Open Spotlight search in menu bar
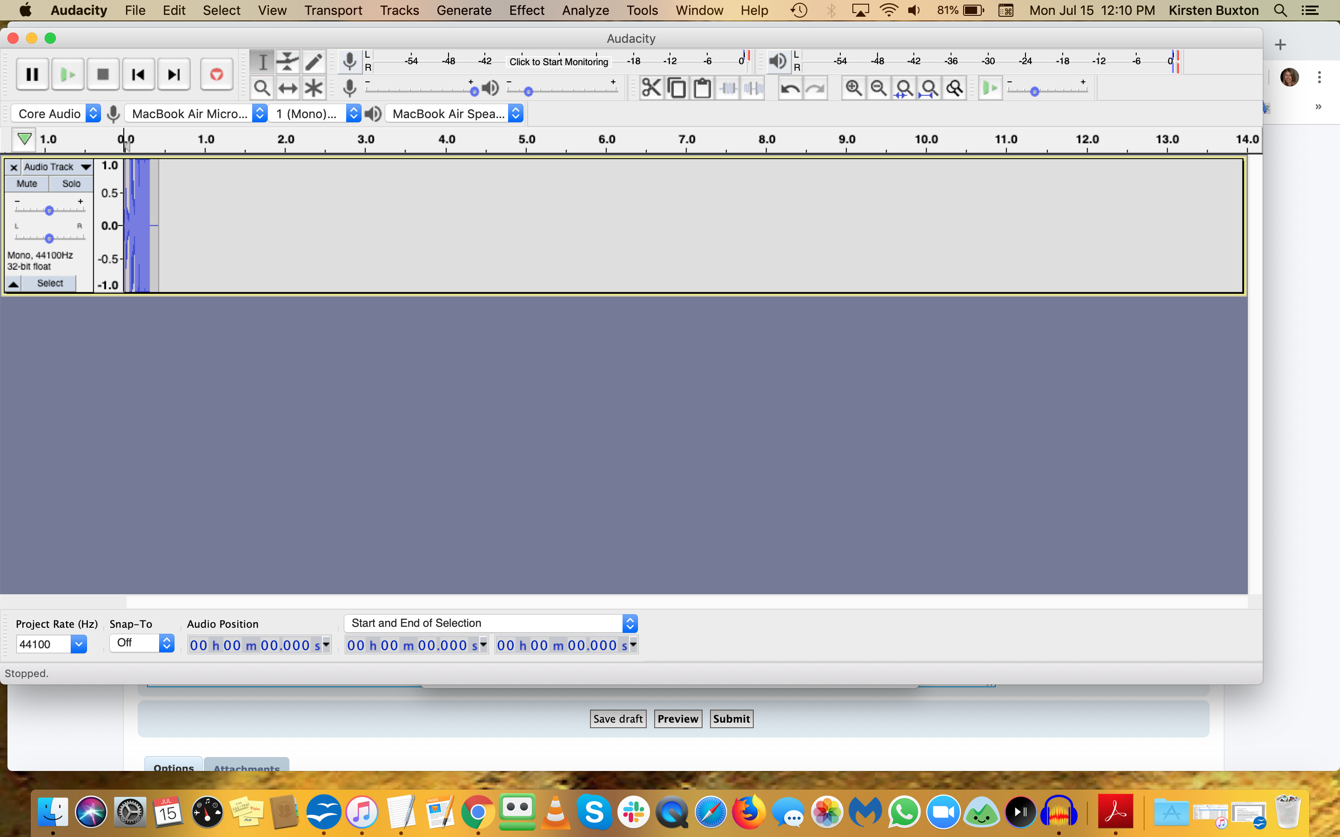 click(x=1280, y=10)
